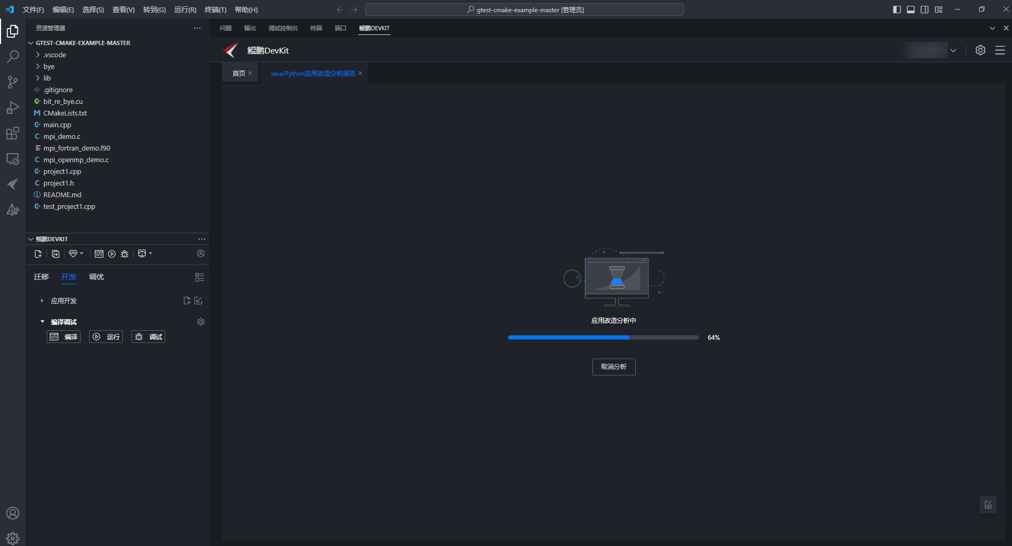1012x546 pixels.
Task: Switch to 问题 panel tab
Action: [x=226, y=28]
